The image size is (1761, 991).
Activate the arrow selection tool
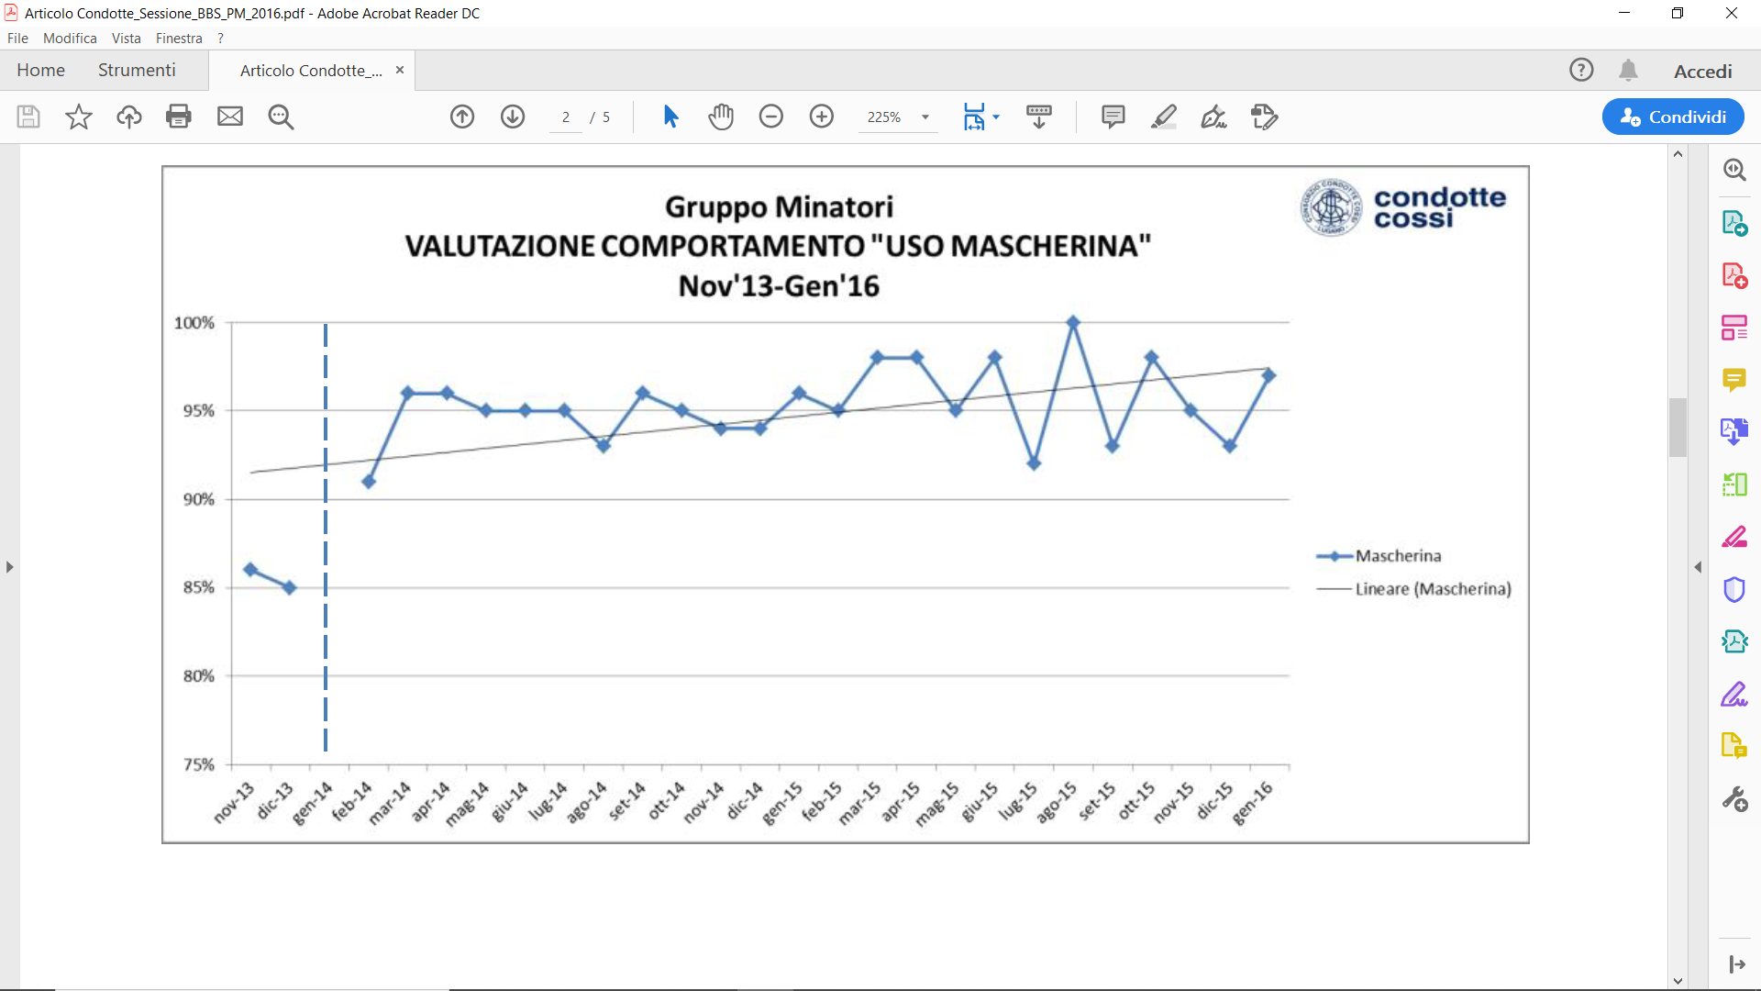(x=670, y=117)
